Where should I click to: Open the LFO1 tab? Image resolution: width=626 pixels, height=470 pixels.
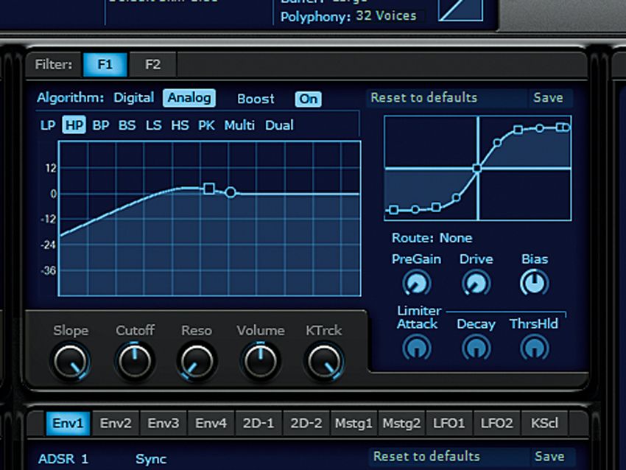(449, 423)
